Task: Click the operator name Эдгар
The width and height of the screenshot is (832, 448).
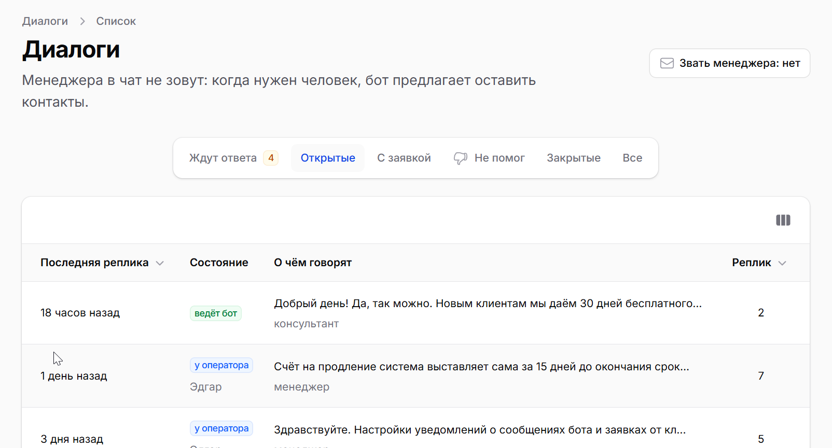Action: coord(206,387)
